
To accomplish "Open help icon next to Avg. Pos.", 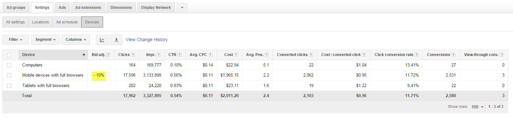I will point(266,55).
